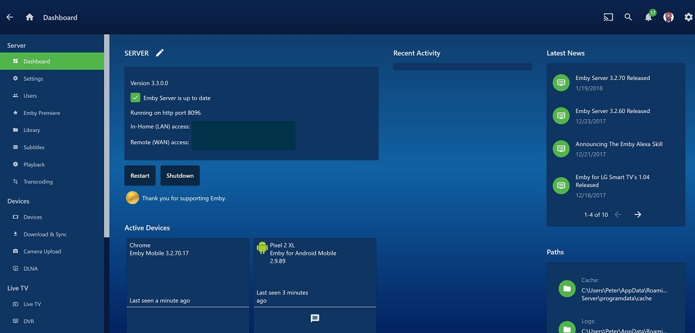Open the user profile avatar
695x333 pixels.
669,18
